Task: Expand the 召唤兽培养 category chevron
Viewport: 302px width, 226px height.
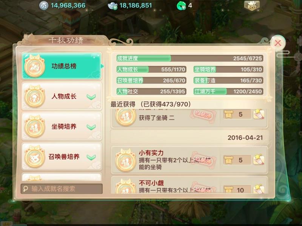Action: click(91, 157)
